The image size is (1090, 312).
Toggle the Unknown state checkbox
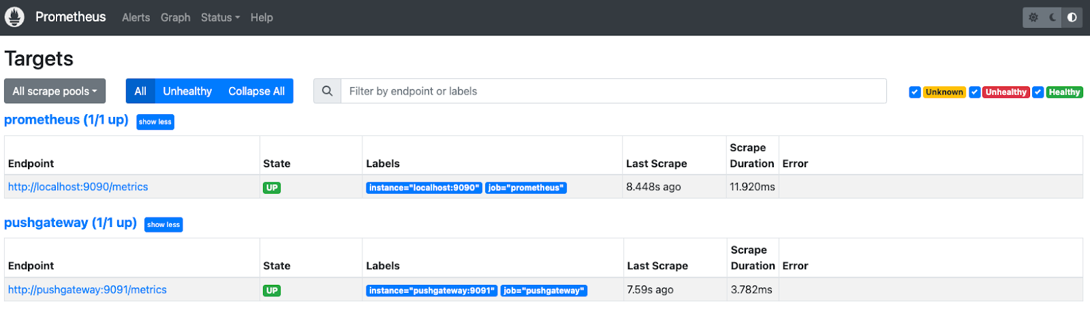915,92
